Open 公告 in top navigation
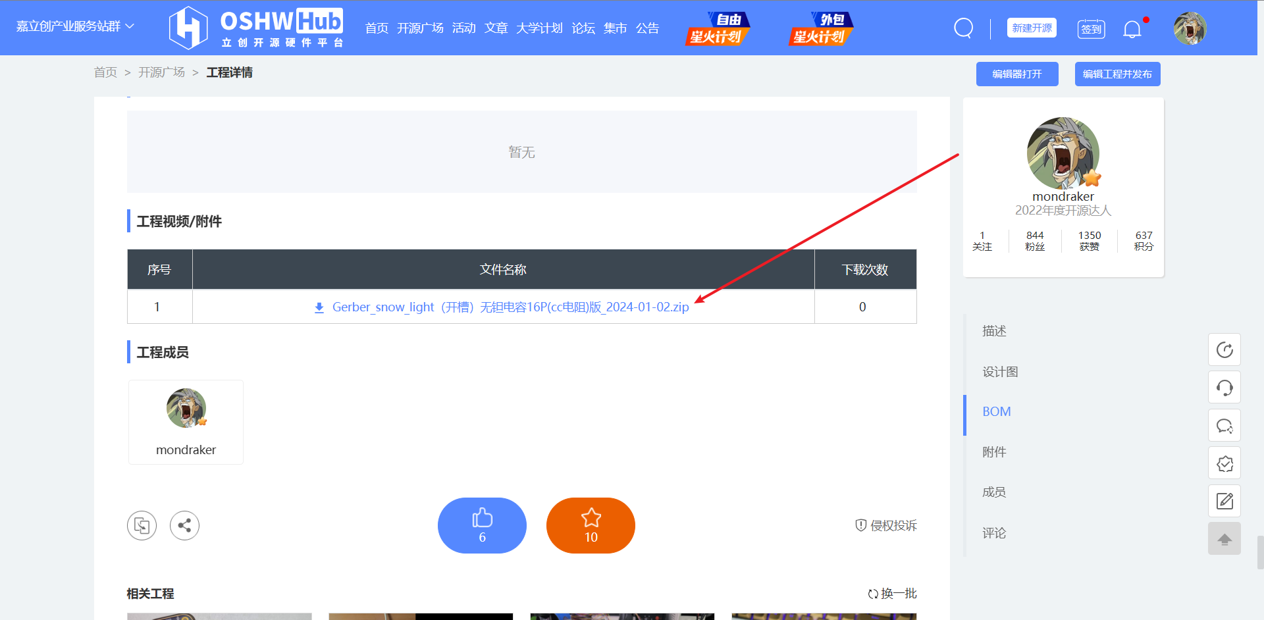The height and width of the screenshot is (620, 1264). coord(647,28)
